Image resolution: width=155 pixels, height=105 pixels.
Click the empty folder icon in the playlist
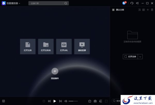(133, 35)
